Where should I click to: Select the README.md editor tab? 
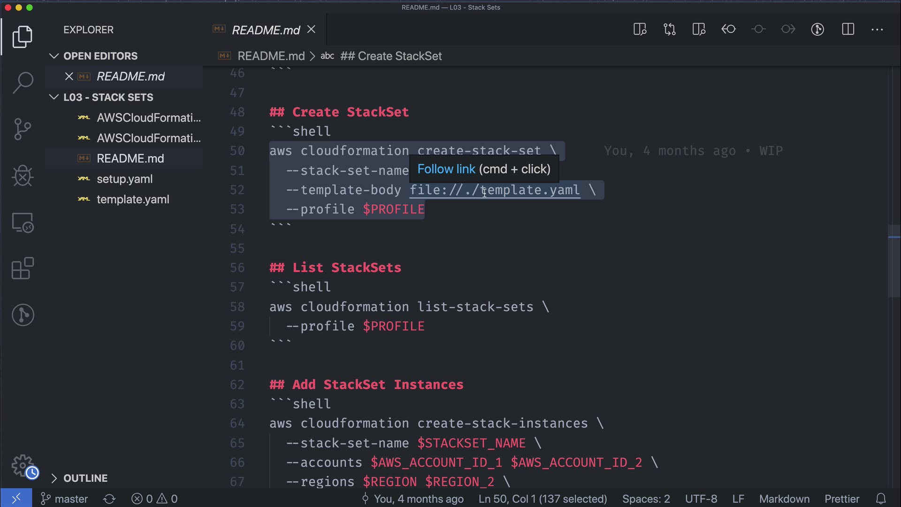click(266, 30)
